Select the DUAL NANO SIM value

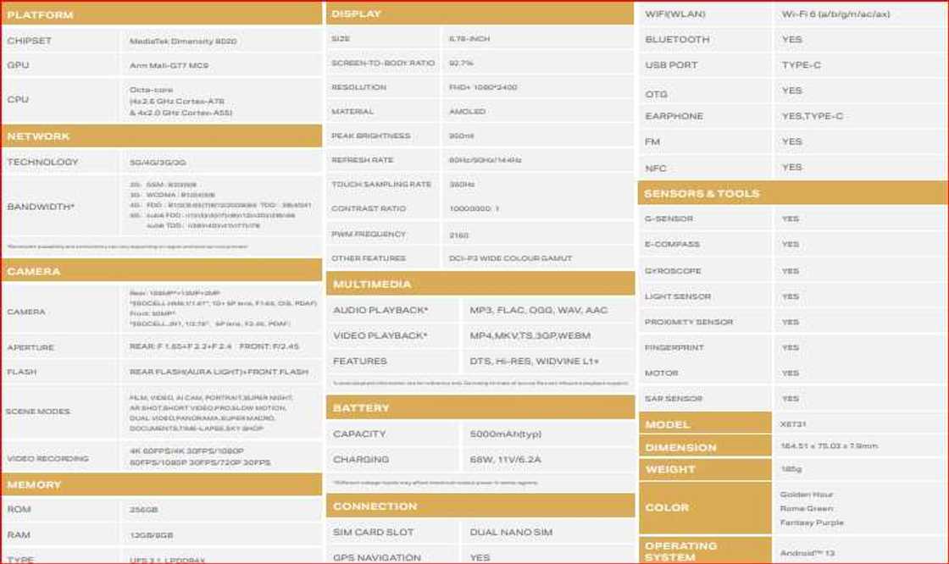(511, 533)
